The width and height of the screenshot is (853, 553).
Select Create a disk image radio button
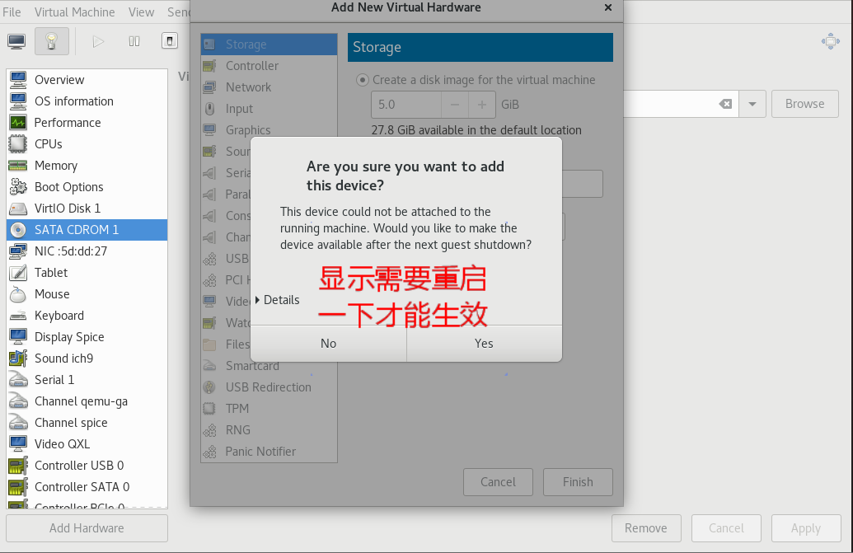[363, 80]
